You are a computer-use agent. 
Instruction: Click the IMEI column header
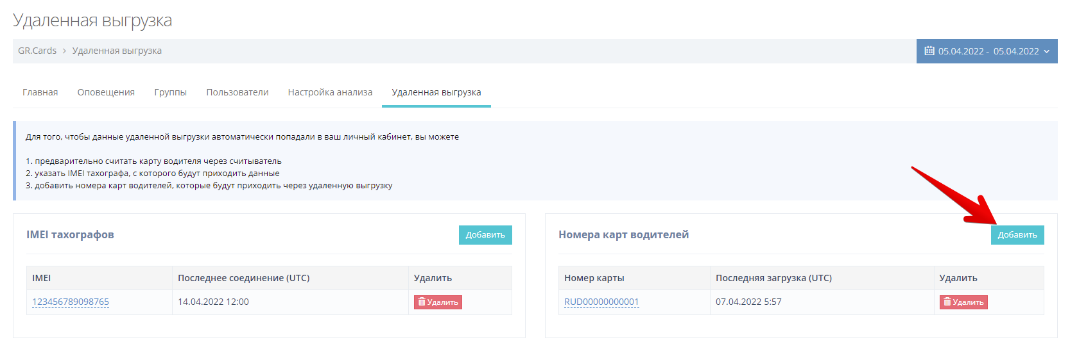[42, 278]
